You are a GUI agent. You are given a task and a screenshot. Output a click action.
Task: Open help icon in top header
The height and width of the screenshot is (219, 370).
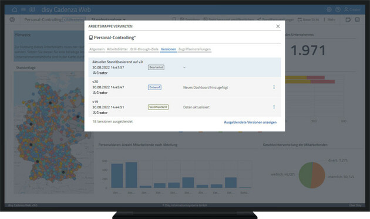(338, 9)
